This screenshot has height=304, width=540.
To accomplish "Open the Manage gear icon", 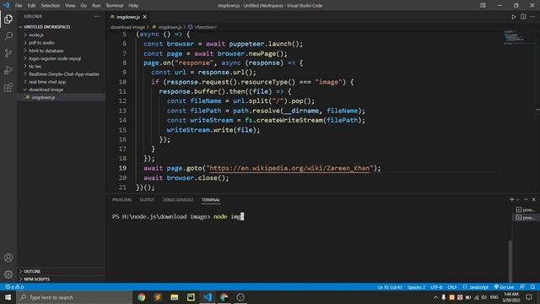I will (x=8, y=274).
